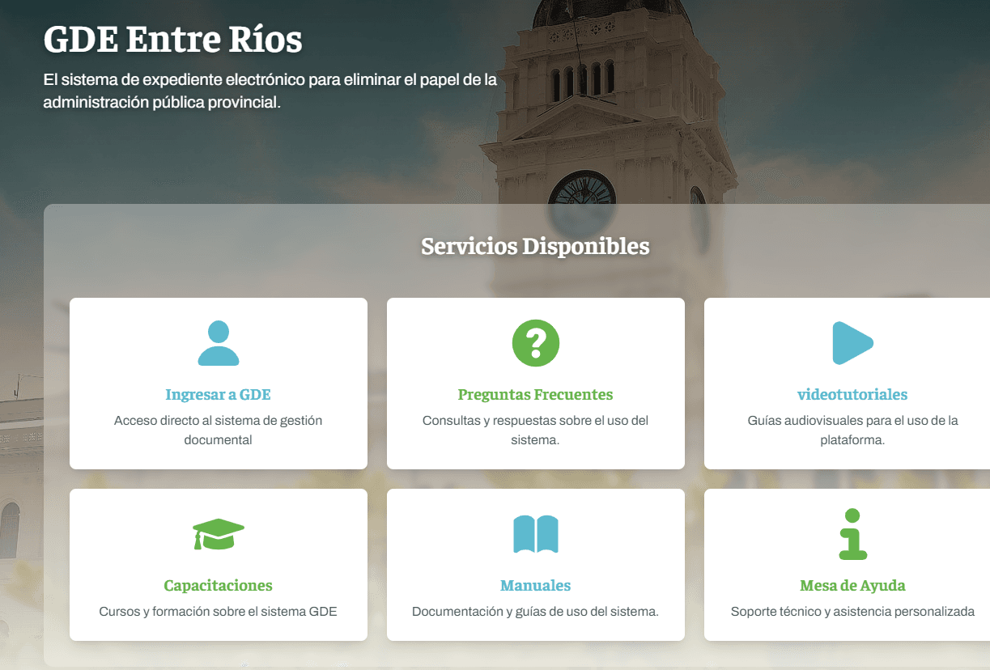Image resolution: width=990 pixels, height=670 pixels.
Task: Click text 'Documentación y guías de uso del sistema.'
Action: (536, 612)
